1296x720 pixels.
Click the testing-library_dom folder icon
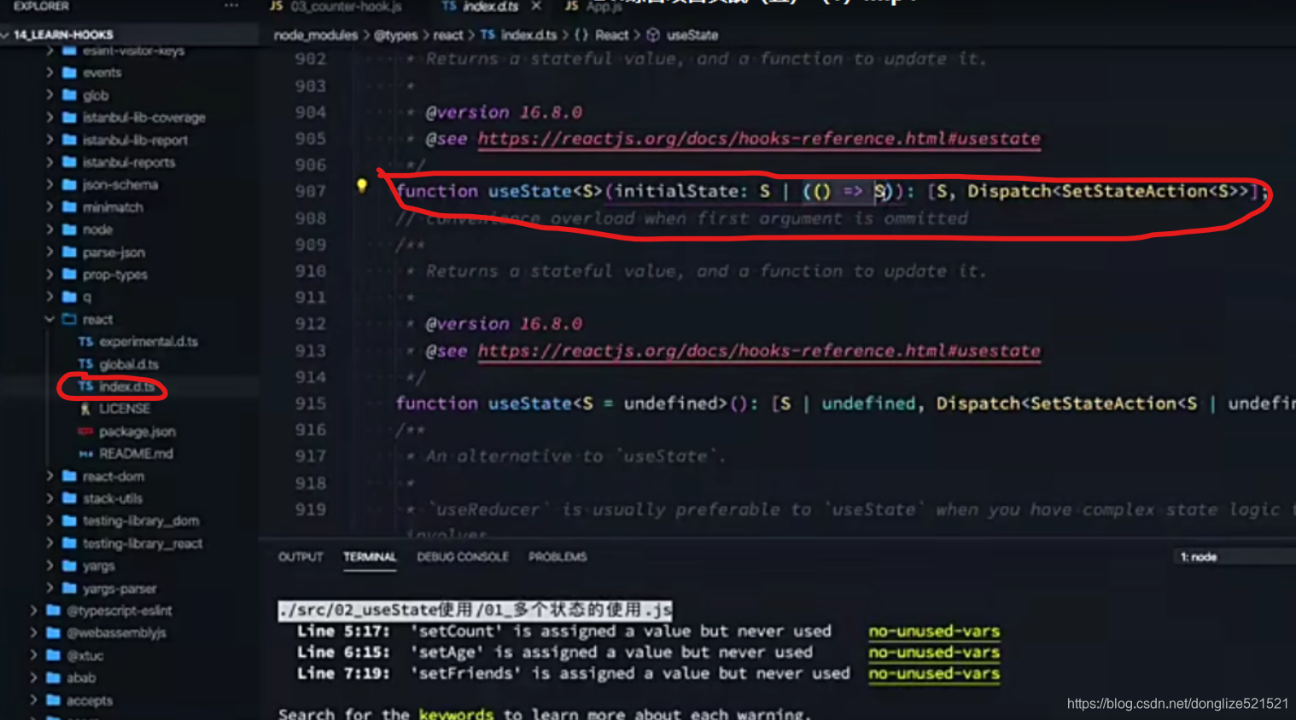point(69,520)
